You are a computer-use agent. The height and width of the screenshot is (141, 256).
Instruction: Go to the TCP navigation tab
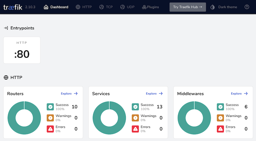coord(106,7)
